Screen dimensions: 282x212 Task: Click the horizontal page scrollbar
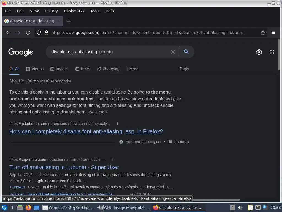click(216, 200)
